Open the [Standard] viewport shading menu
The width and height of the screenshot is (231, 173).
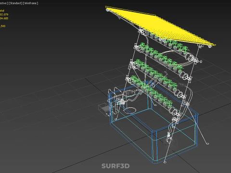pyautogui.click(x=15, y=3)
